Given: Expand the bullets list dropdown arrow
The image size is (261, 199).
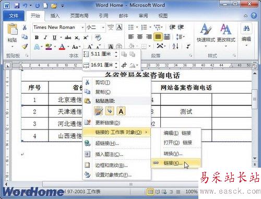Looking at the screenshot, I should (x=137, y=27).
